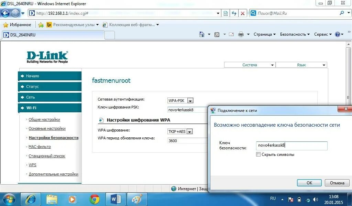Open the search provider dropdown arrow
This screenshot has height=206, width=352.
(349, 13)
